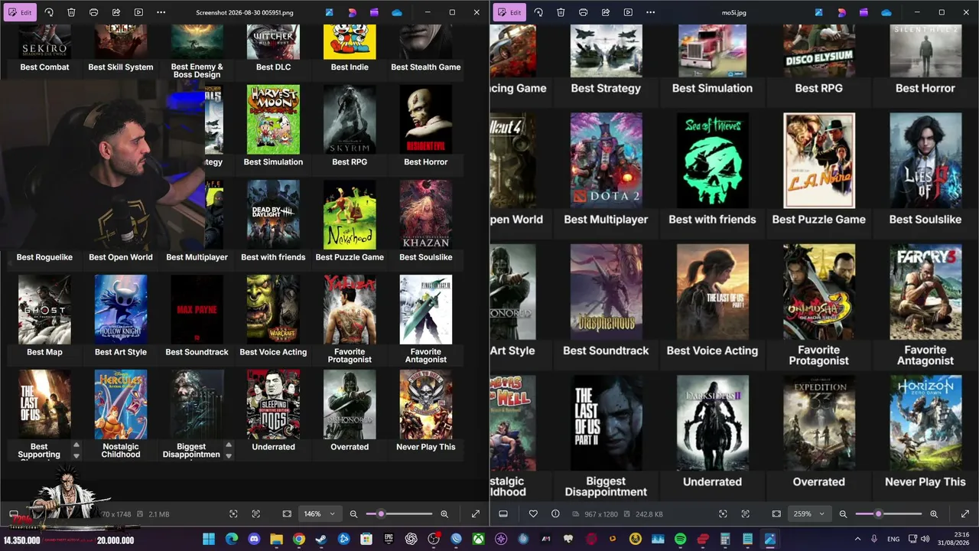This screenshot has height=551, width=979.
Task: Share the mo5i.jpg image
Action: (606, 12)
